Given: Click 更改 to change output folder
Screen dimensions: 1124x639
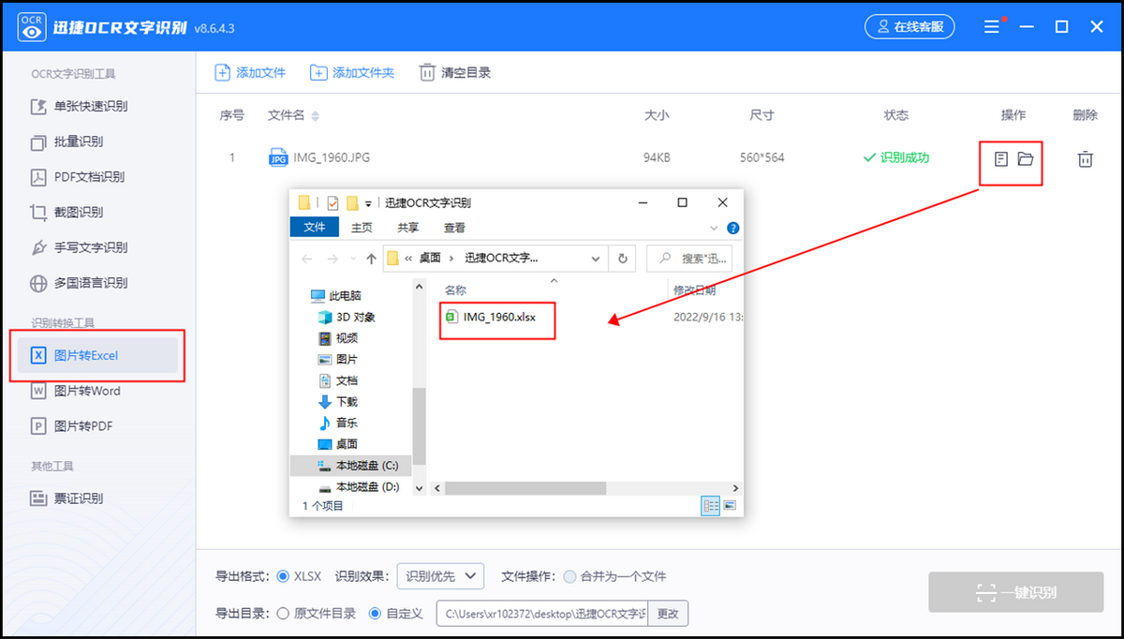Looking at the screenshot, I should coord(668,614).
